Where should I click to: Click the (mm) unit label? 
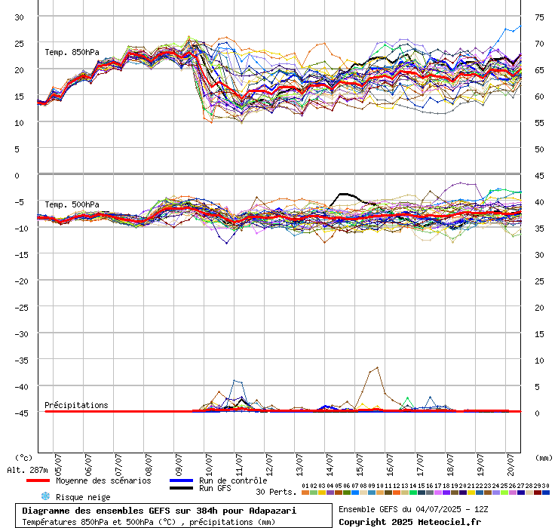point(544,458)
